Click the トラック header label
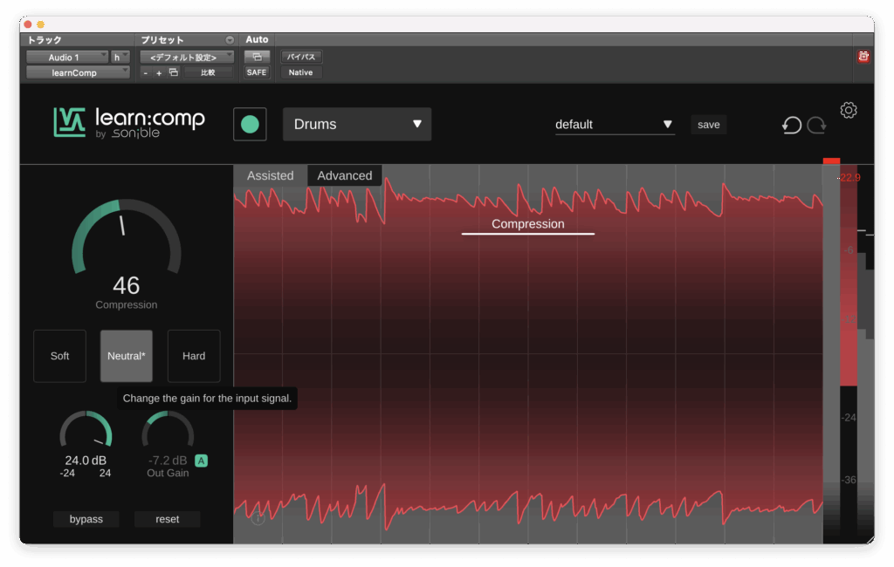 coord(45,40)
